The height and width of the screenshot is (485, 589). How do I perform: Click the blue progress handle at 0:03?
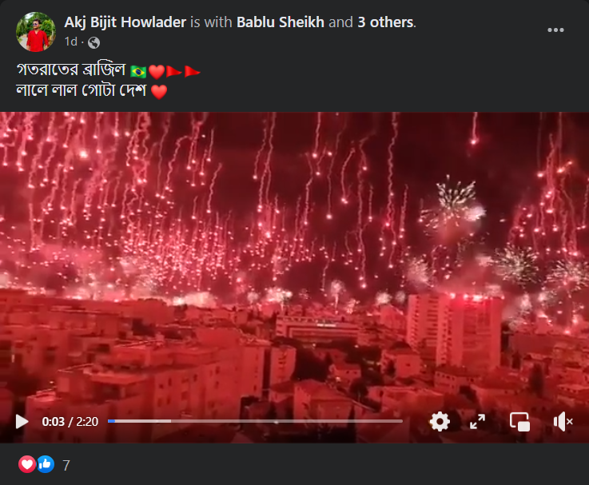click(112, 421)
